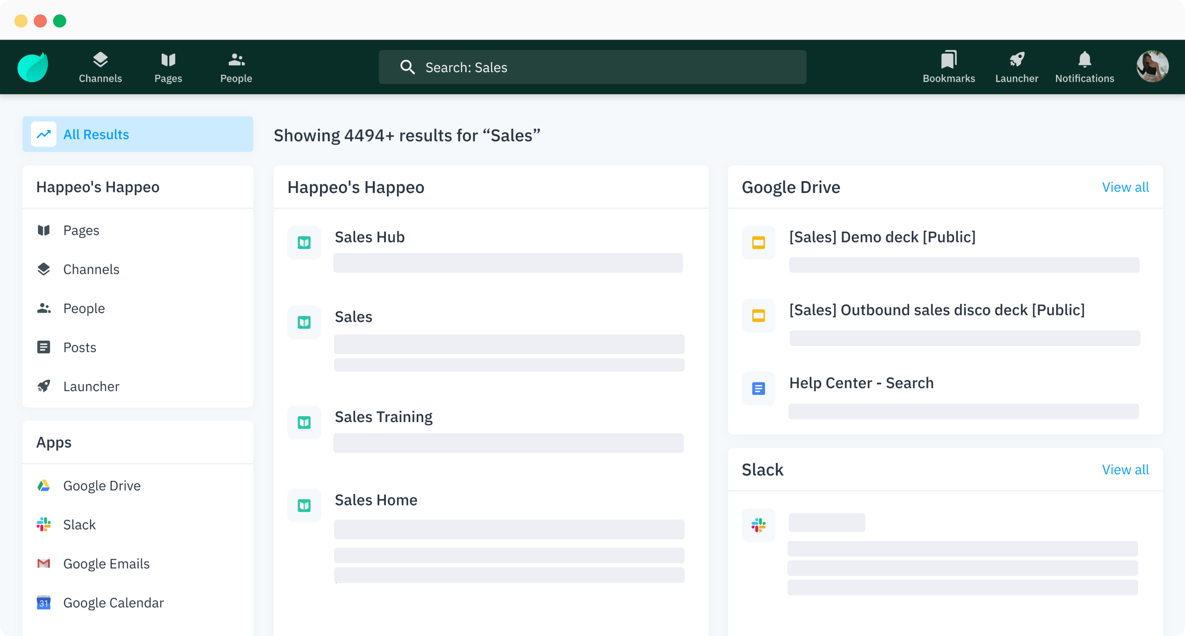Open the Launcher rocket in top bar
This screenshot has width=1185, height=636.
[1017, 67]
